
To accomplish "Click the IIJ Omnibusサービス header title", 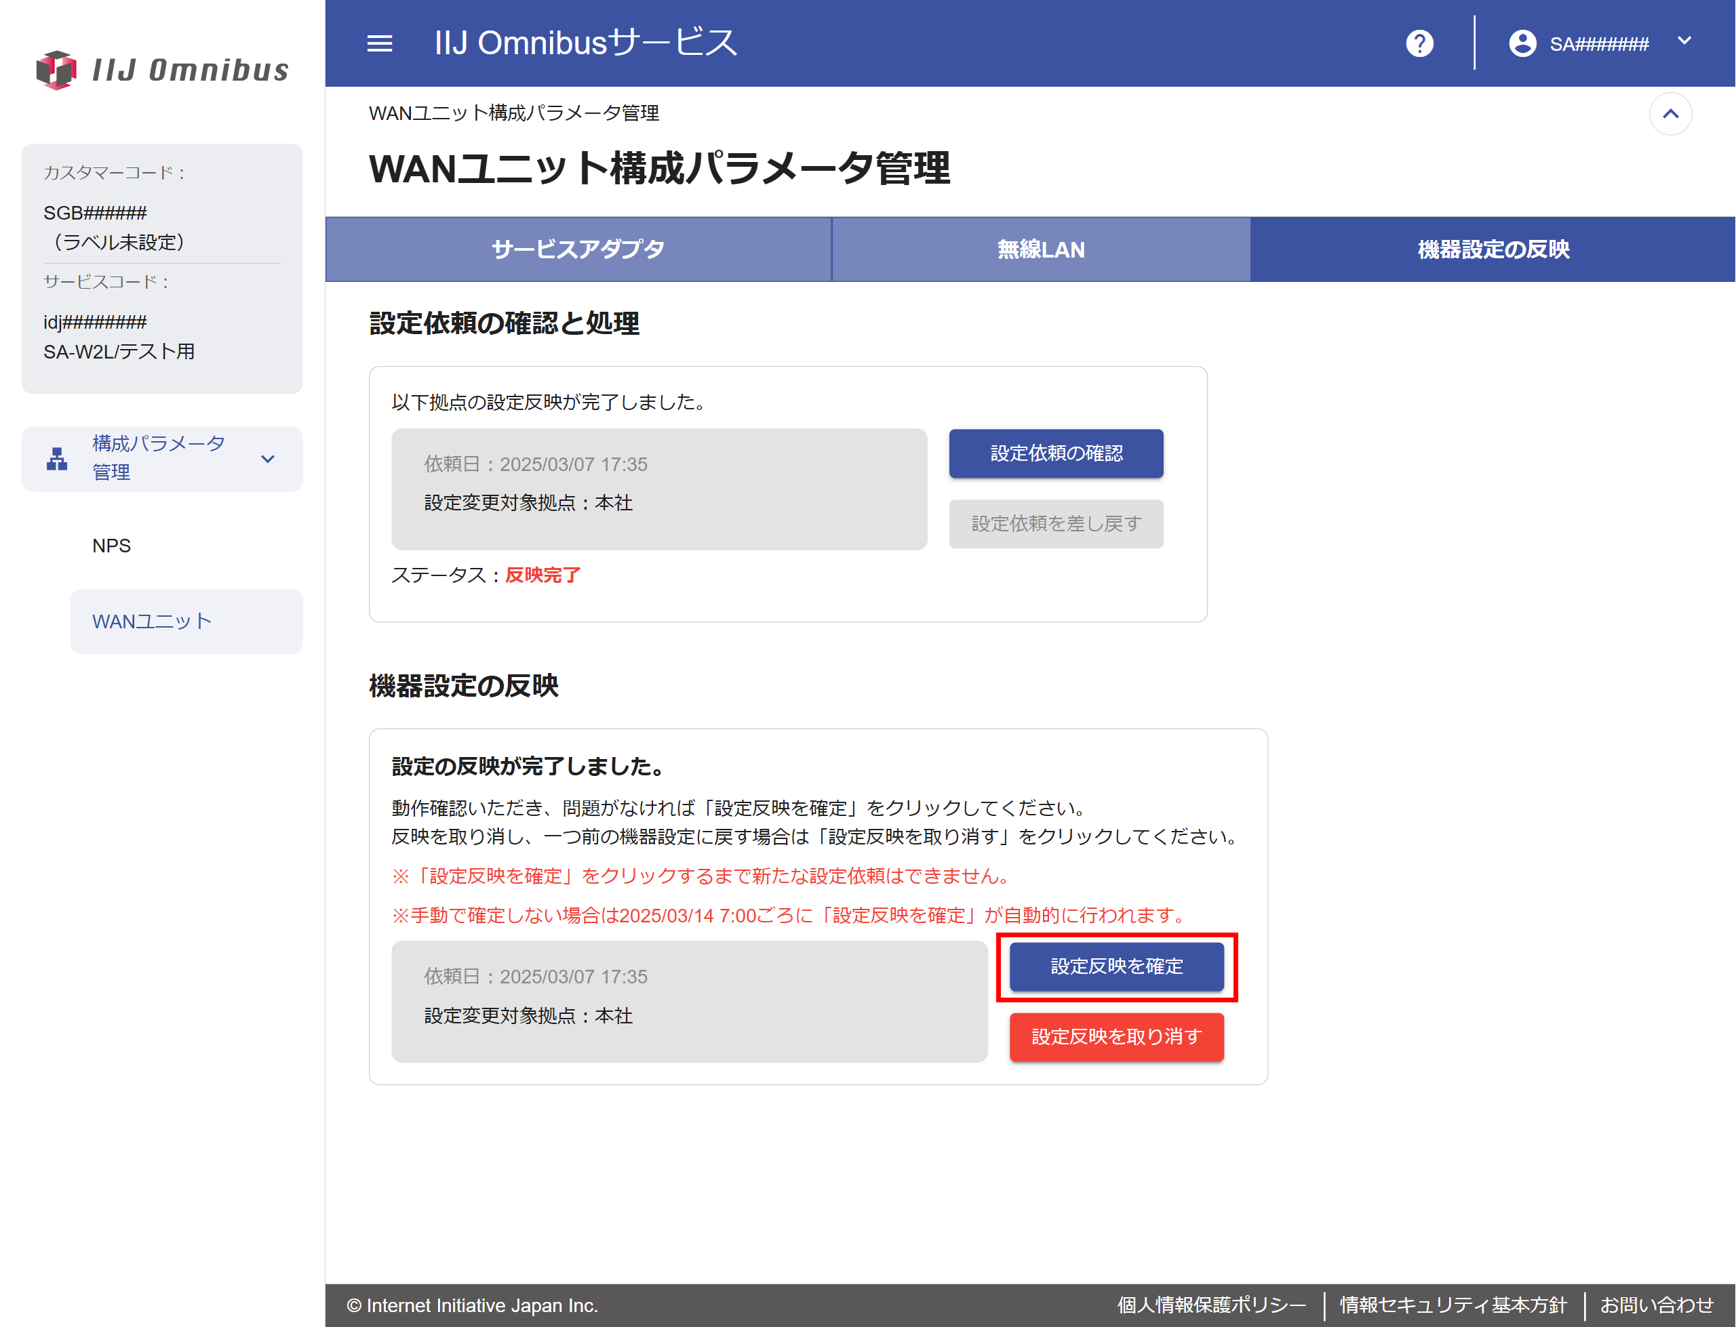I will 585,43.
